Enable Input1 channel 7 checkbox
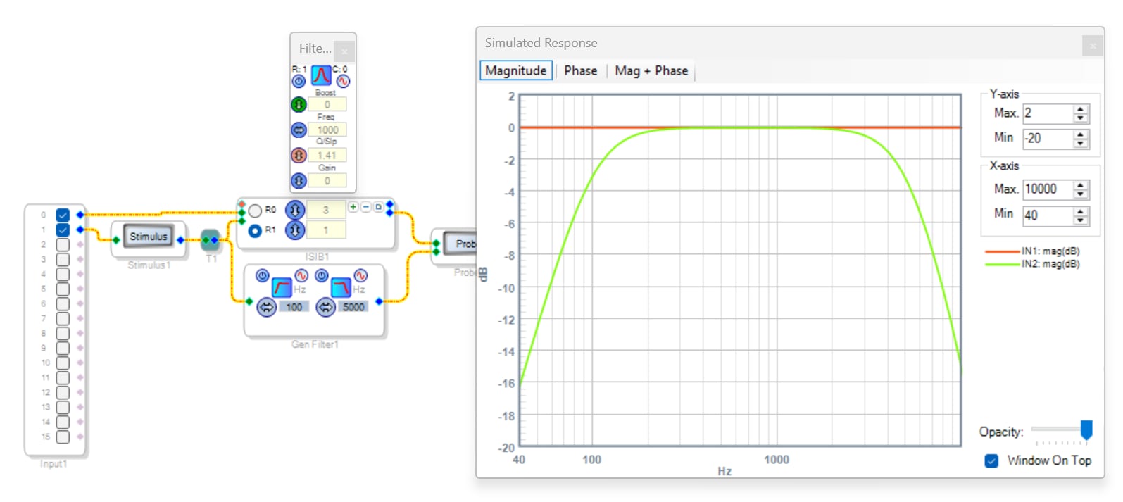Viewport: 1123px width, 502px height. coord(63,319)
